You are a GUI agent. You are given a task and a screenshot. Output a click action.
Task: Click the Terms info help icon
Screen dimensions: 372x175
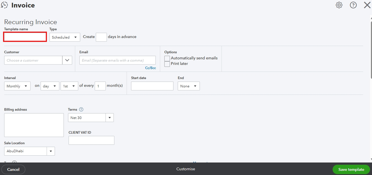coord(81,109)
